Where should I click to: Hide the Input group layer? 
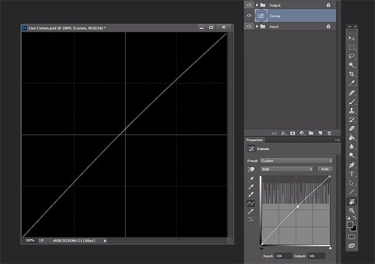pos(249,26)
